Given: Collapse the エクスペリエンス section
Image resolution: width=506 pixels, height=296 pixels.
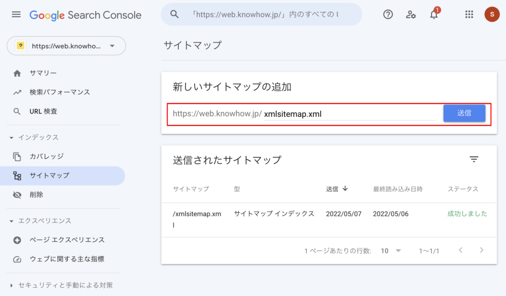Looking at the screenshot, I should 41,221.
